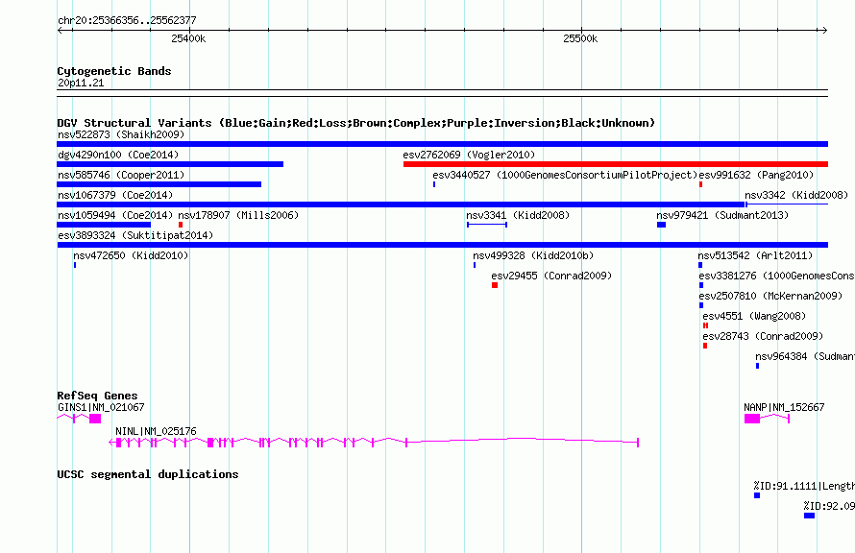Image resolution: width=855 pixels, height=553 pixels.
Task: Click the nsv964384 blue marker
Action: click(x=757, y=366)
